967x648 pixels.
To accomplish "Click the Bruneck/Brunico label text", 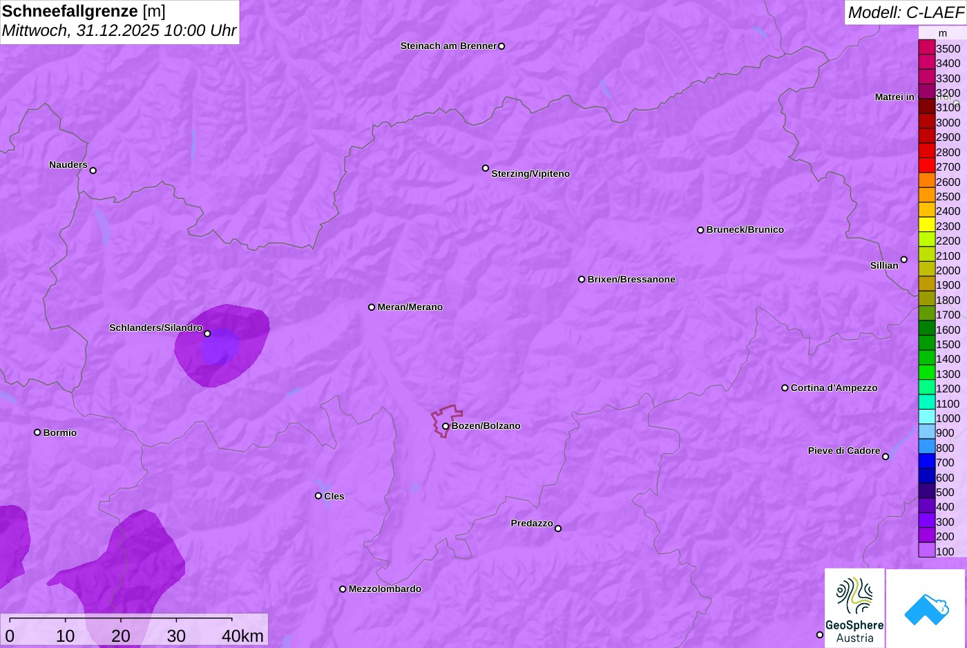I will pyautogui.click(x=745, y=229).
